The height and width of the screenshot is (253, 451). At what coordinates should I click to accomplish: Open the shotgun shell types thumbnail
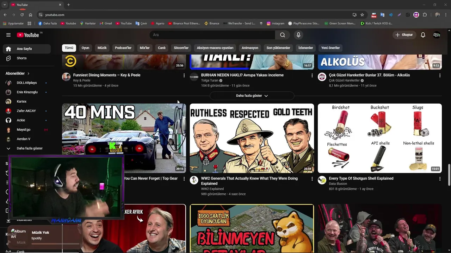click(x=380, y=138)
